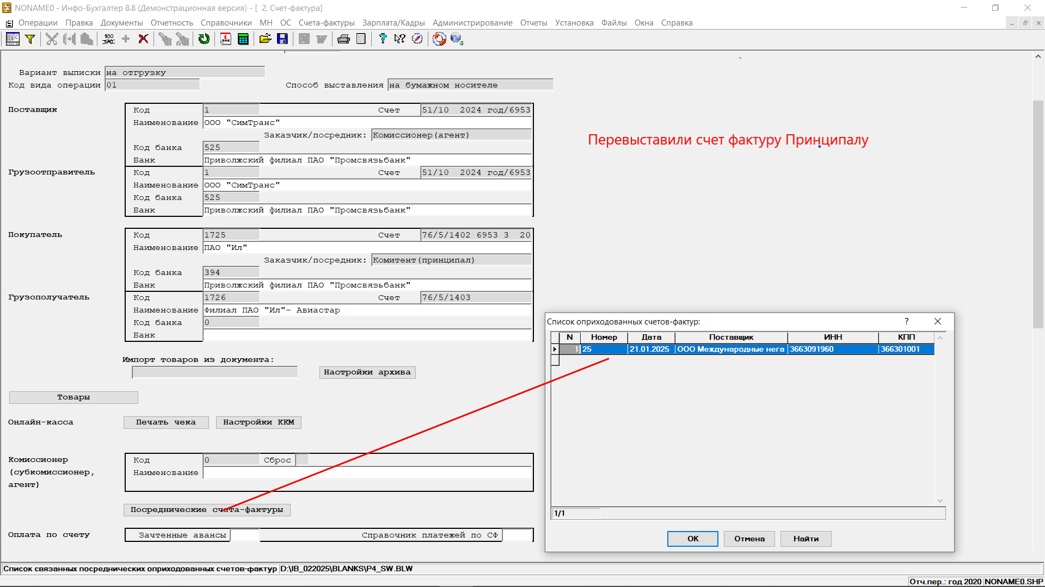1045x587 pixels.
Task: Click the main form vertical scrollbar thumb
Action: tap(1038, 214)
